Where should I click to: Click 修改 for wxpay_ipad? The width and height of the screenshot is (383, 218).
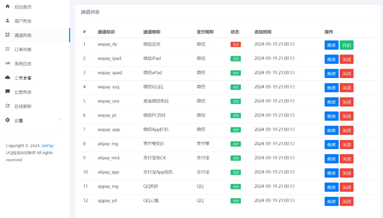pos(331,59)
